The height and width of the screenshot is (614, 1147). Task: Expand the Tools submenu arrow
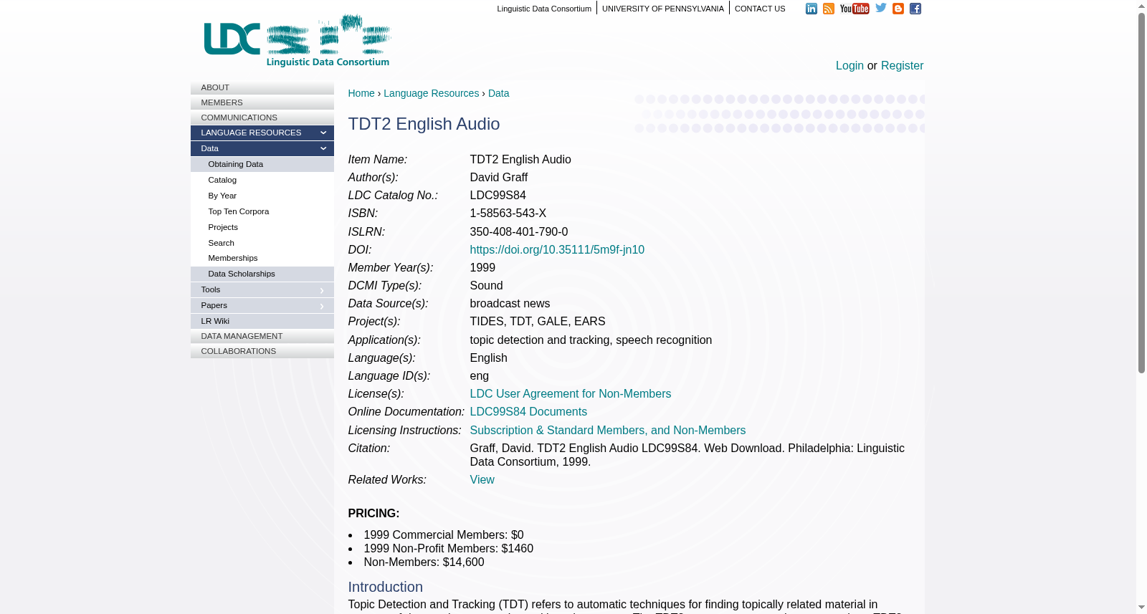pyautogui.click(x=322, y=290)
